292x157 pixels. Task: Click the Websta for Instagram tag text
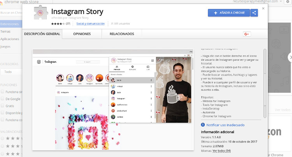click(216, 101)
